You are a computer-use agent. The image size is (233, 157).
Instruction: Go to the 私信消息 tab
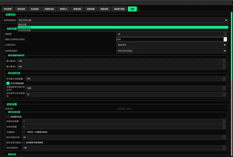coord(35,9)
